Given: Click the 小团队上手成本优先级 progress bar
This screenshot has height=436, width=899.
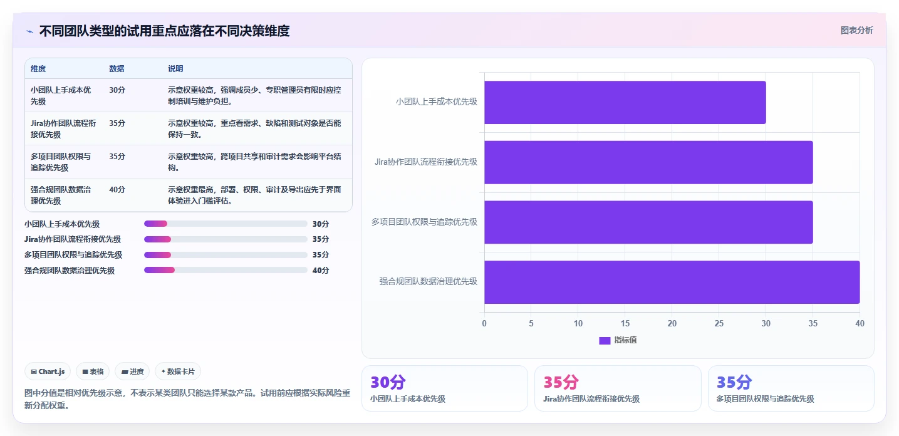Looking at the screenshot, I should pyautogui.click(x=226, y=224).
